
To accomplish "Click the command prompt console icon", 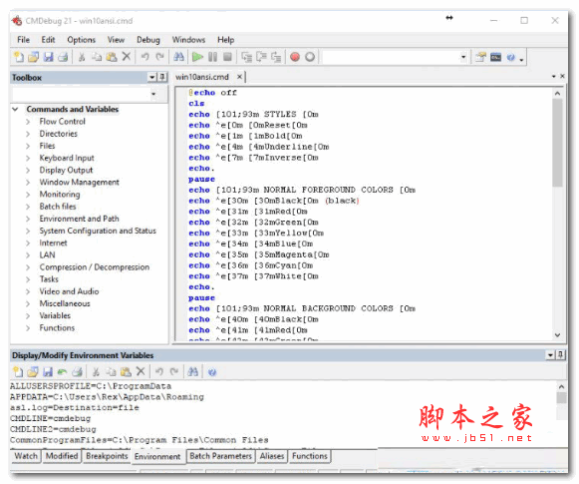I will point(495,57).
